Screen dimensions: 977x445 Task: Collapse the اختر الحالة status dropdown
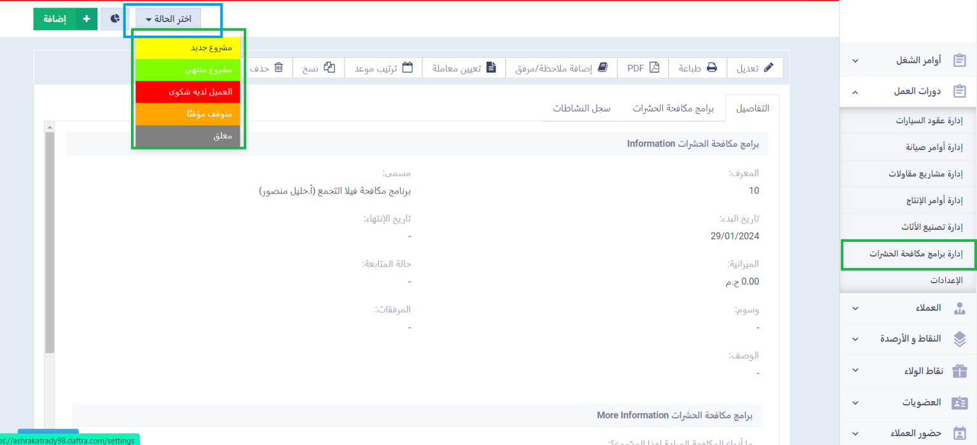coord(168,19)
